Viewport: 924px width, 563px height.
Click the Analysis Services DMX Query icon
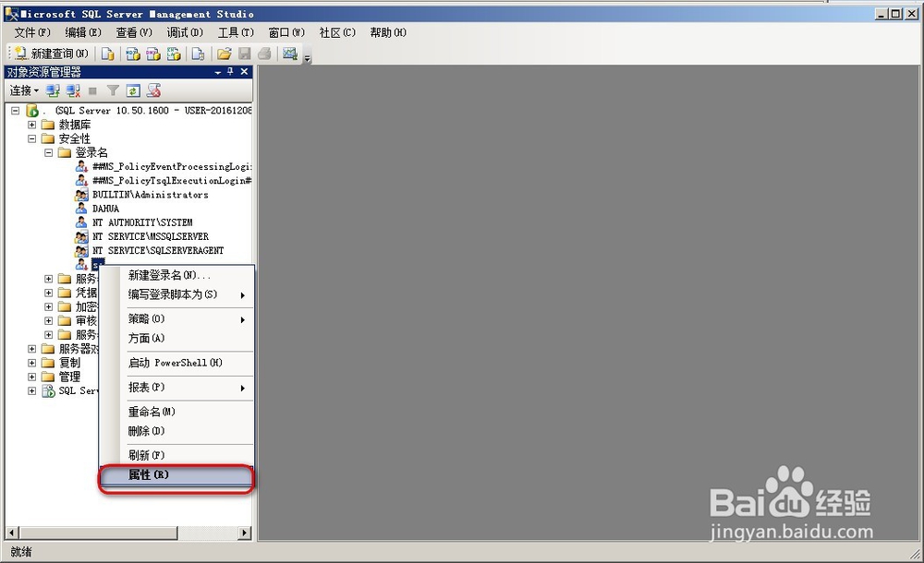click(x=153, y=54)
